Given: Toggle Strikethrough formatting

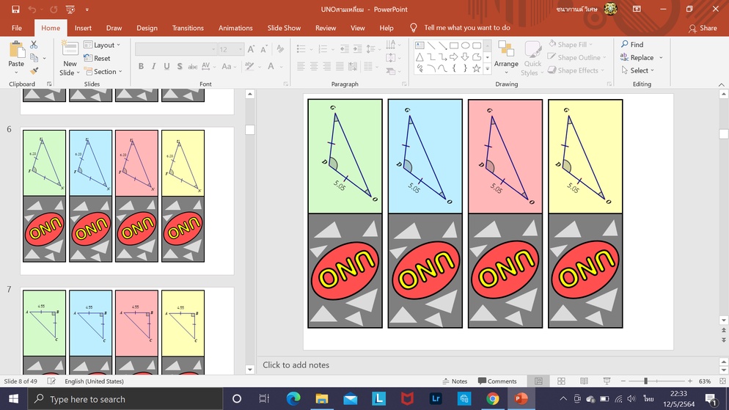Looking at the screenshot, I should (x=192, y=67).
